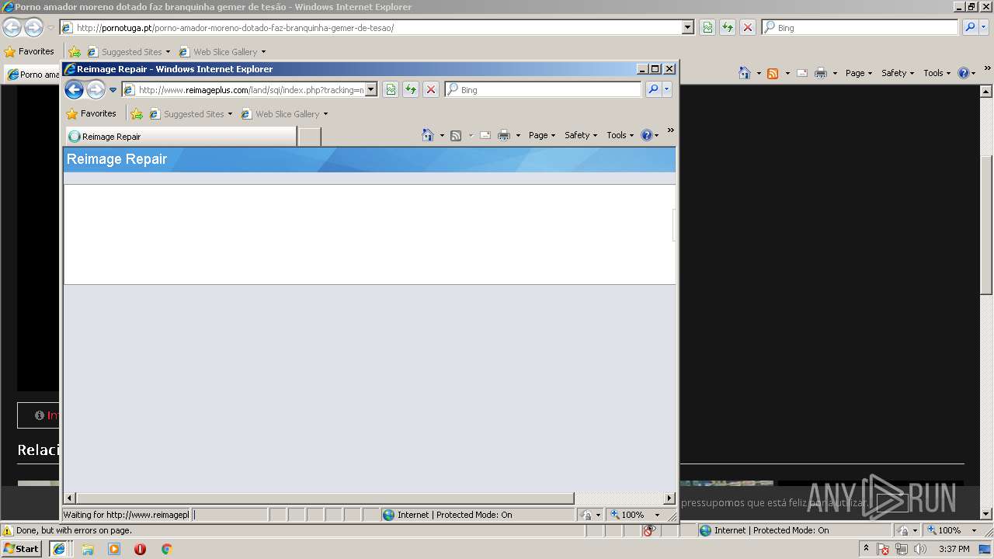Open Safety menu in main IE window
The image size is (994, 559).
(x=898, y=73)
